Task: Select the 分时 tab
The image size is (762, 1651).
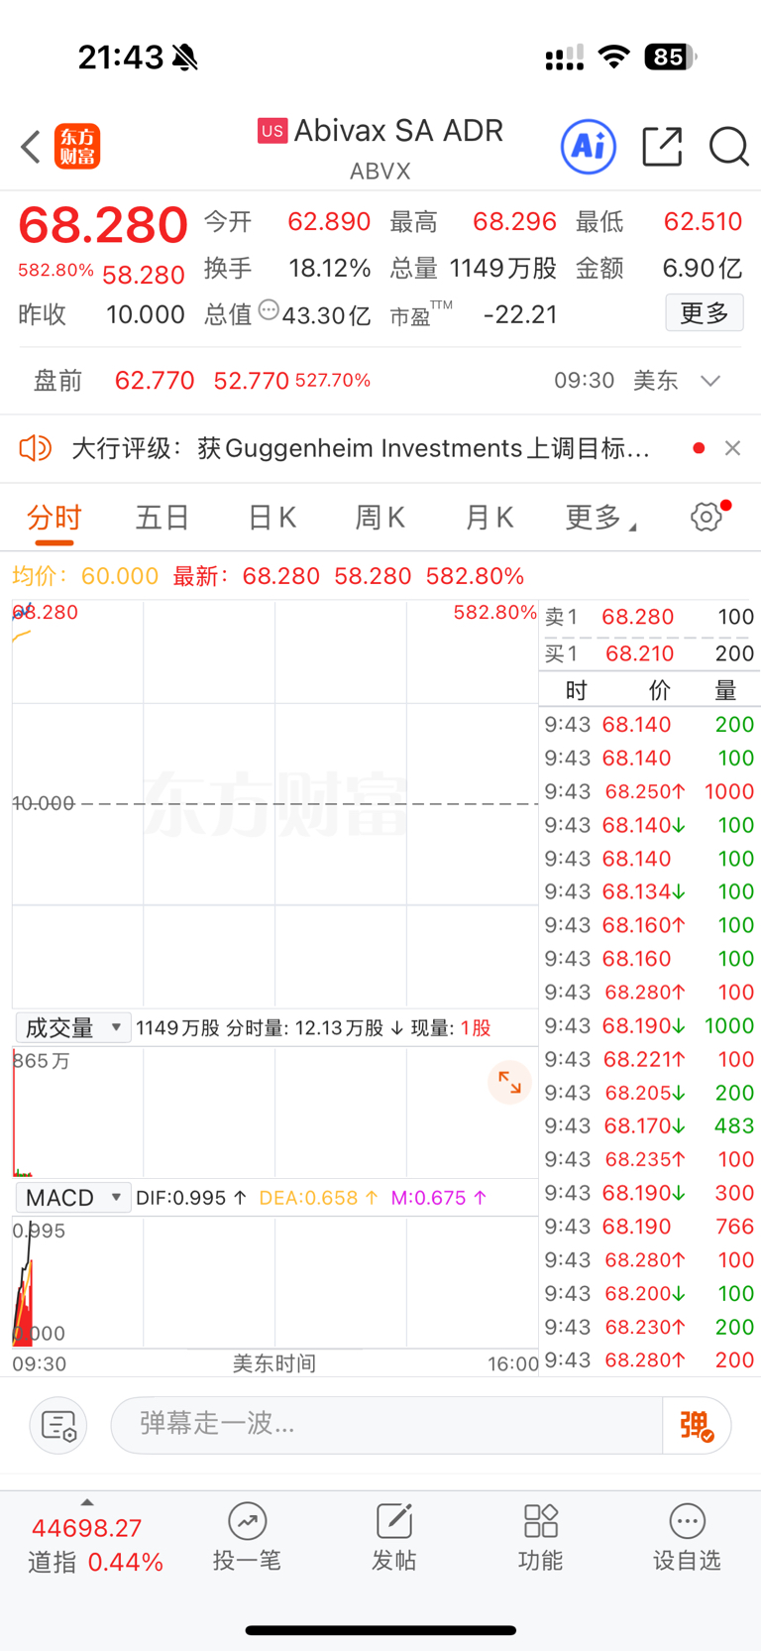Action: (x=54, y=517)
